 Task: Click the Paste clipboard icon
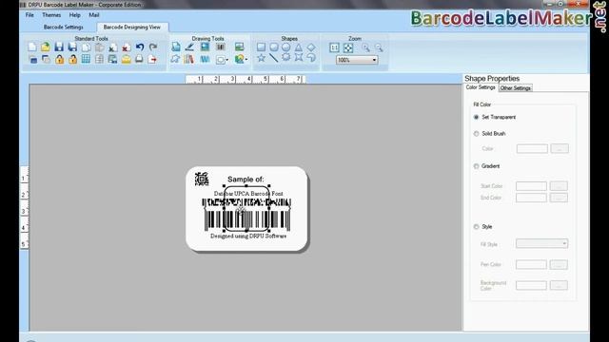point(99,47)
